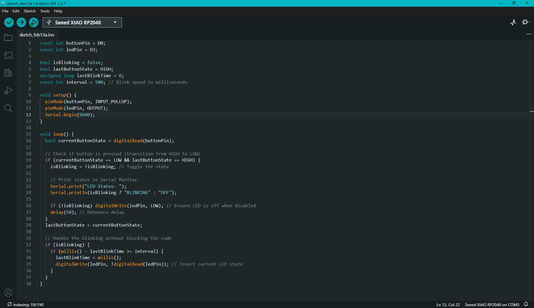Open the Boards Manager sidebar panel
The height and width of the screenshot is (308, 534).
pos(8,55)
